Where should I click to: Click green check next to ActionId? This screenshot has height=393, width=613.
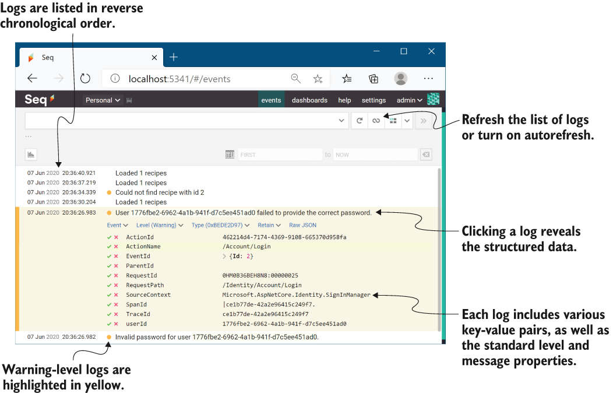tap(109, 237)
